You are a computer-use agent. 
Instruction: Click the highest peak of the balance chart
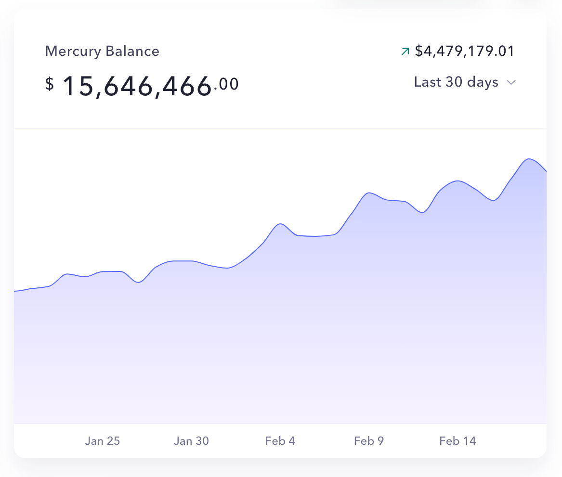click(530, 159)
